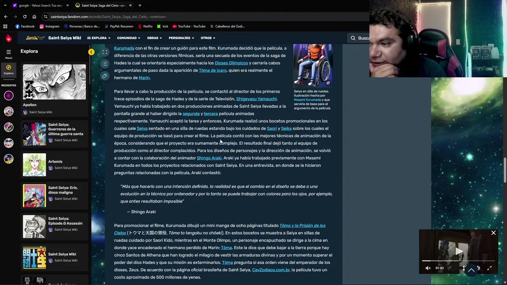Screen dimensions: 507x285
Task: Open Netflix bookmark
Action: point(145,26)
